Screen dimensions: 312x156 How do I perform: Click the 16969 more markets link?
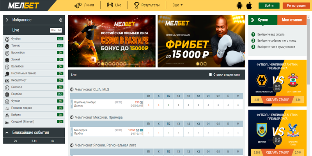(x=132, y=130)
